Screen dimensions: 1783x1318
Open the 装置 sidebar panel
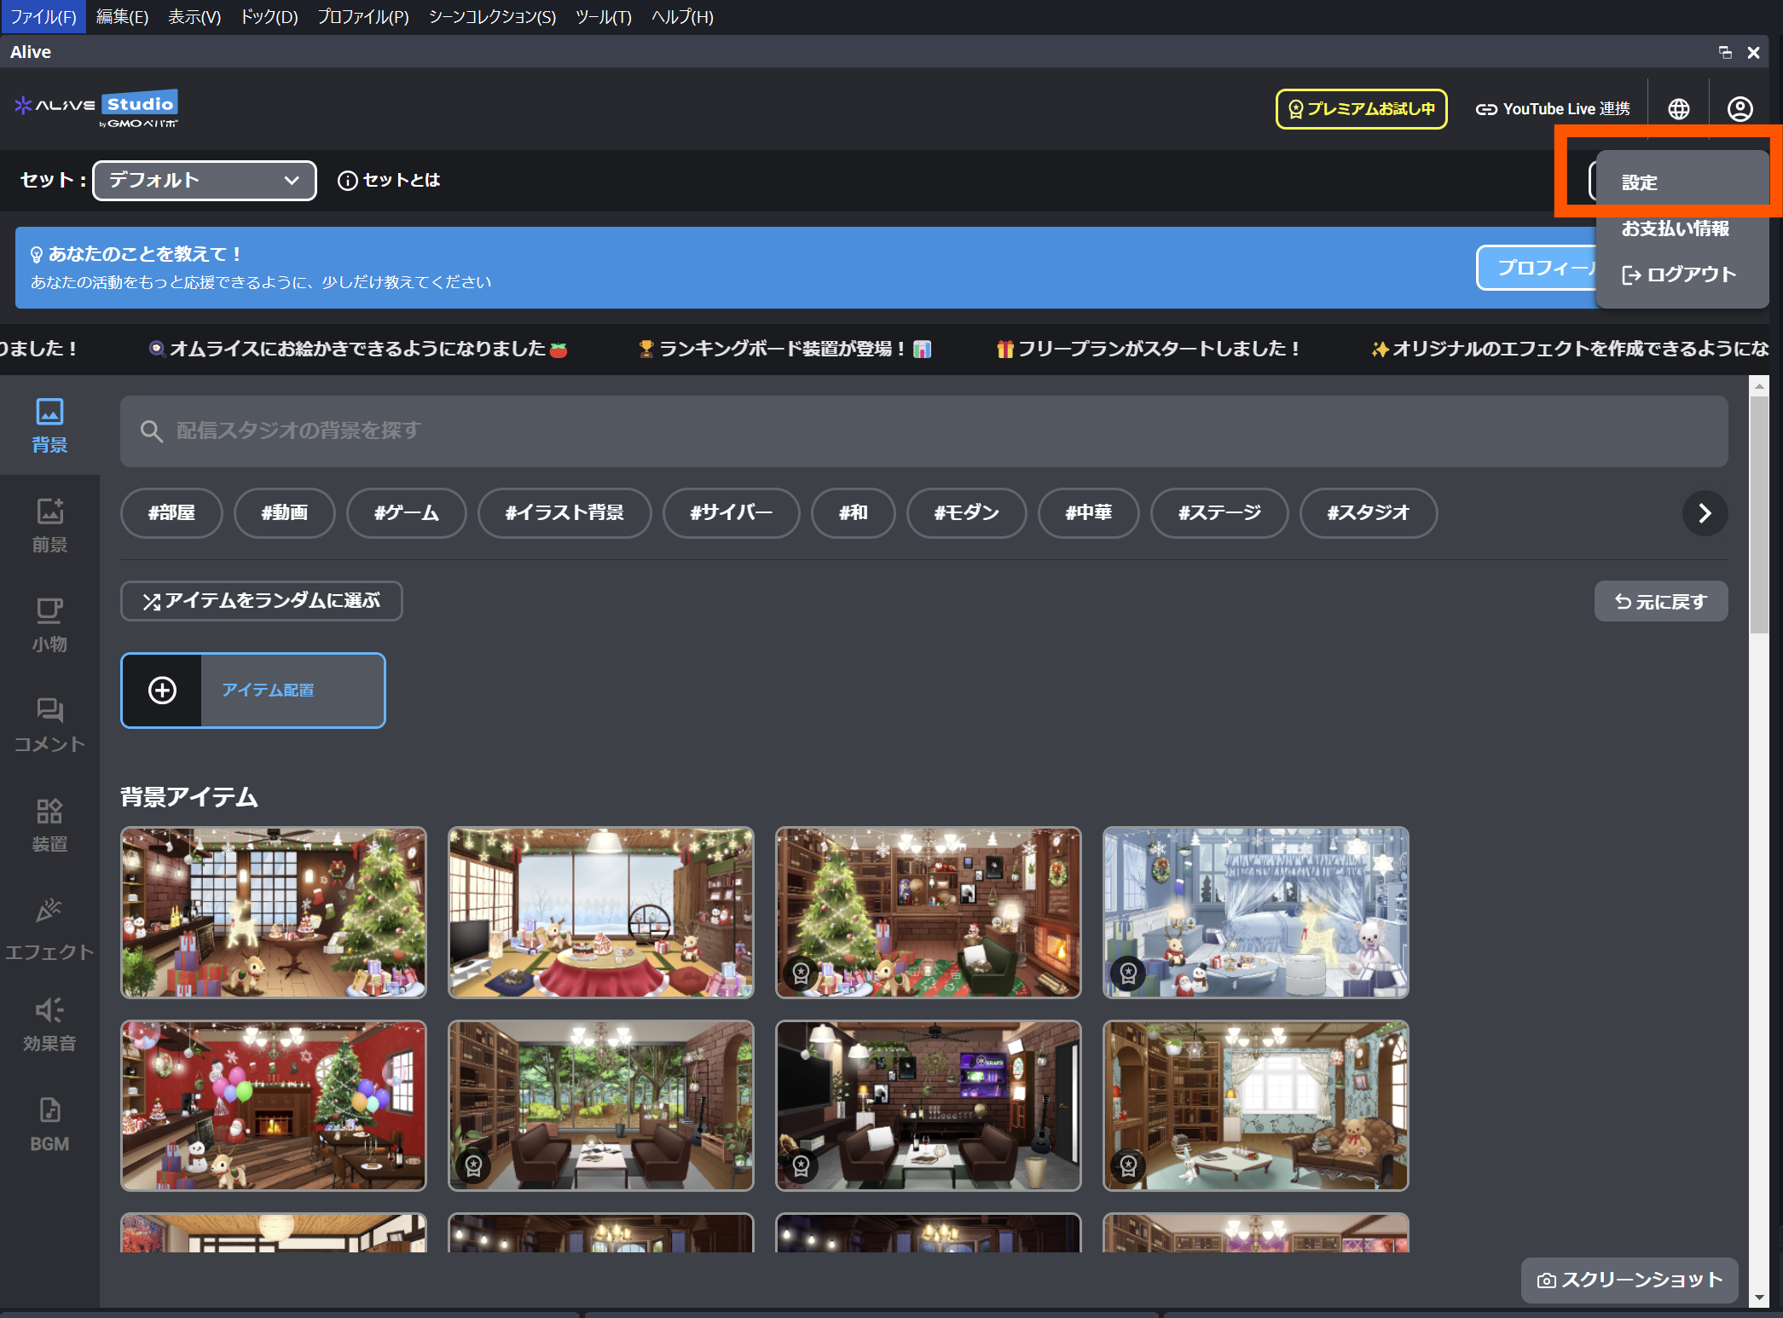49,824
